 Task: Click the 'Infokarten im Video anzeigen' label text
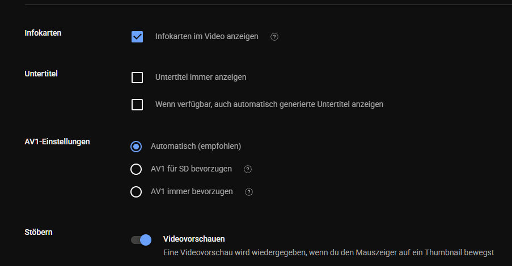206,36
